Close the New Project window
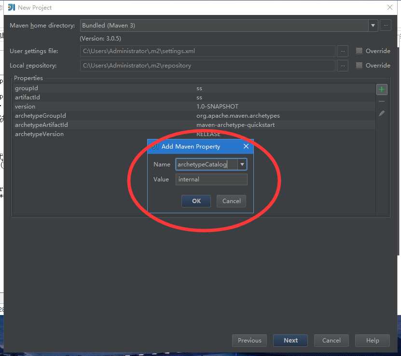The width and height of the screenshot is (401, 356). point(390,7)
